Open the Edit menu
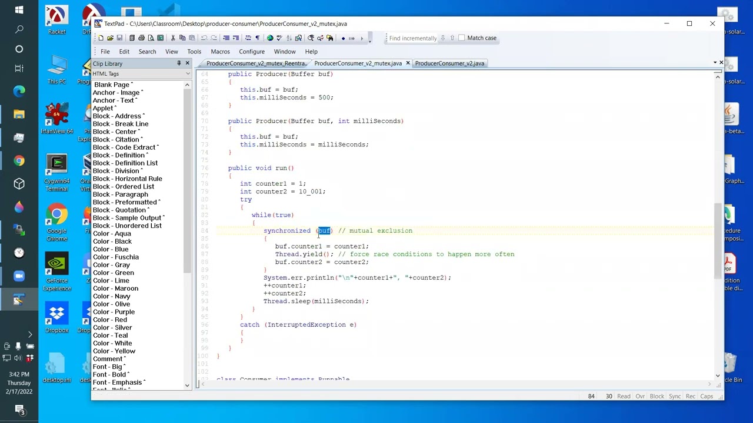 point(124,52)
